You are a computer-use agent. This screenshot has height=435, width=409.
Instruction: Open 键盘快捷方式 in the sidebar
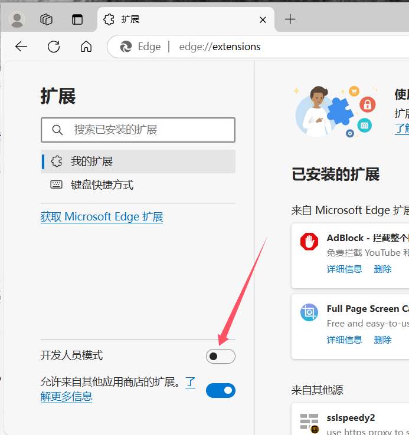(102, 185)
